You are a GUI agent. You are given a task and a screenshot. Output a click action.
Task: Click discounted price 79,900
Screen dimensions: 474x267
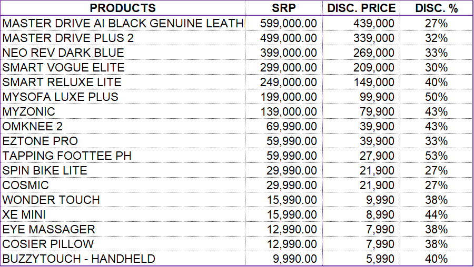point(361,111)
